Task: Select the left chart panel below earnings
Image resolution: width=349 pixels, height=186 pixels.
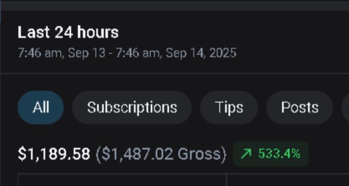Action: pyautogui.click(x=122, y=180)
